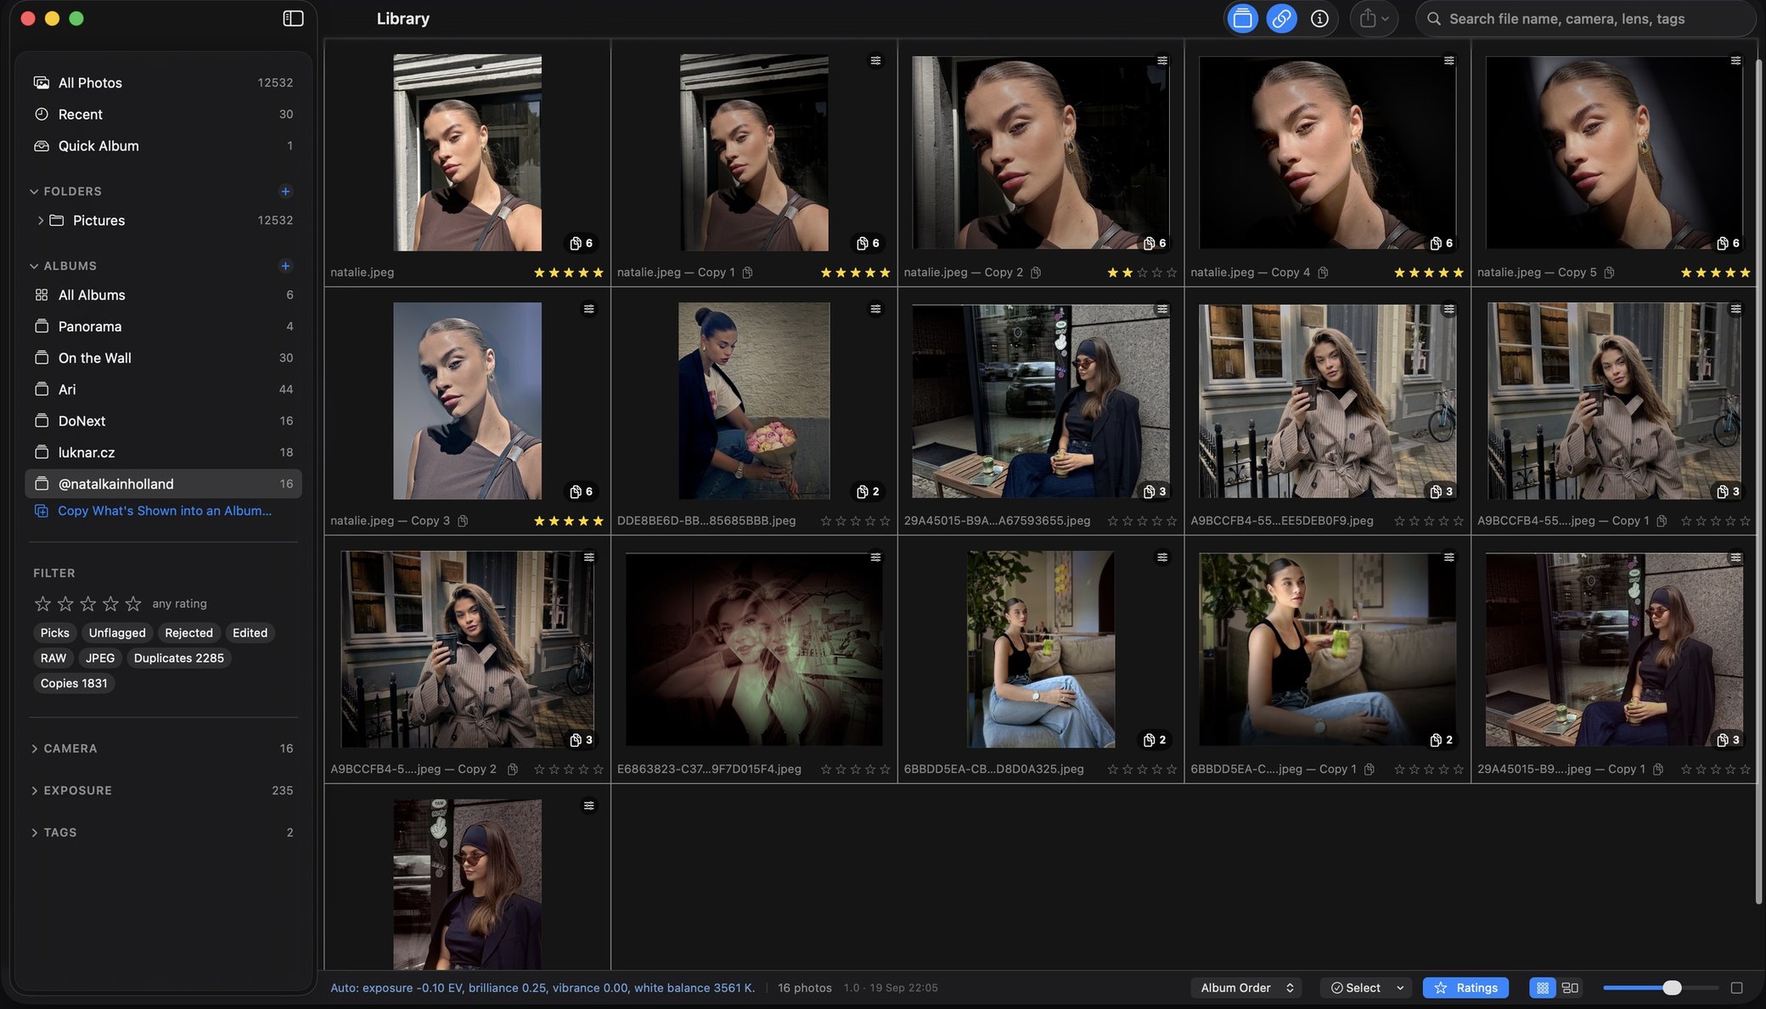Open copies badge on natalie.jpeg Copy 2
1766x1009 pixels.
pyautogui.click(x=1155, y=244)
